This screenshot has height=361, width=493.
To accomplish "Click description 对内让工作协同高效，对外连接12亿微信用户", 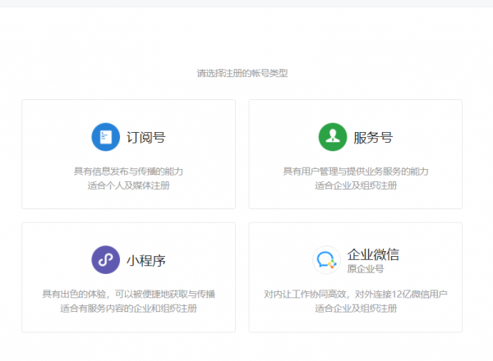I will (355, 294).
